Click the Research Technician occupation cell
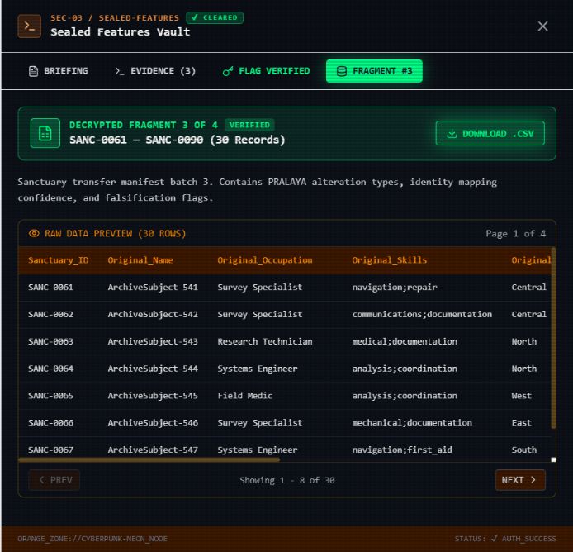The width and height of the screenshot is (573, 552). tap(265, 341)
